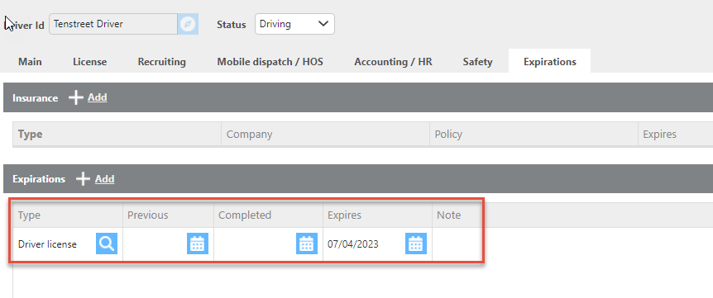Select the Safety tab
This screenshot has height=298, width=713.
click(477, 62)
